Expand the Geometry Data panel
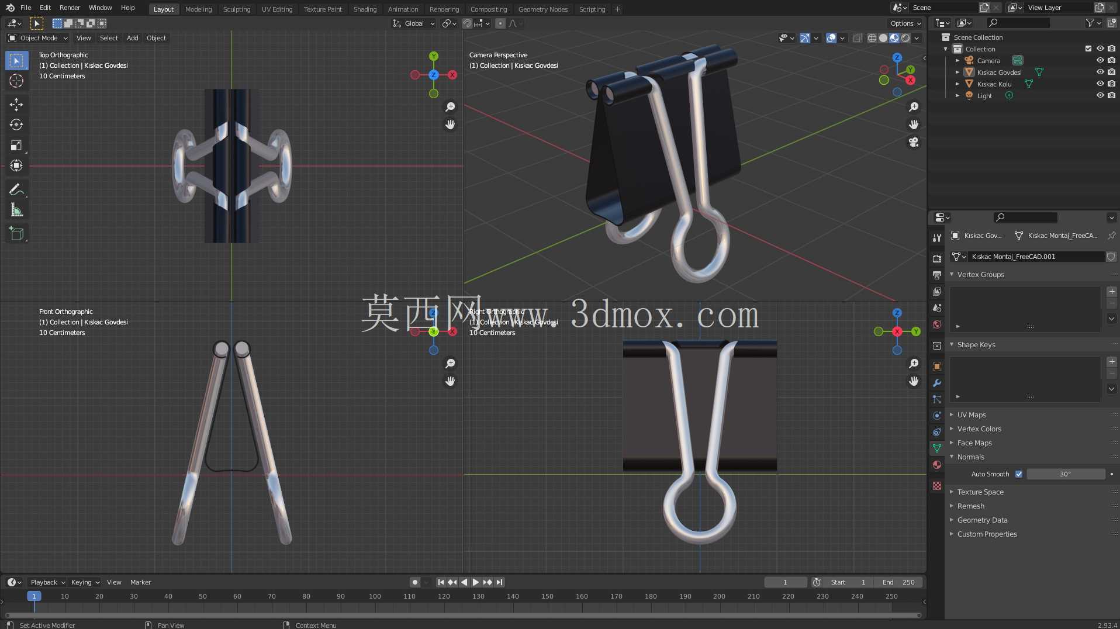This screenshot has height=629, width=1120. 952,520
